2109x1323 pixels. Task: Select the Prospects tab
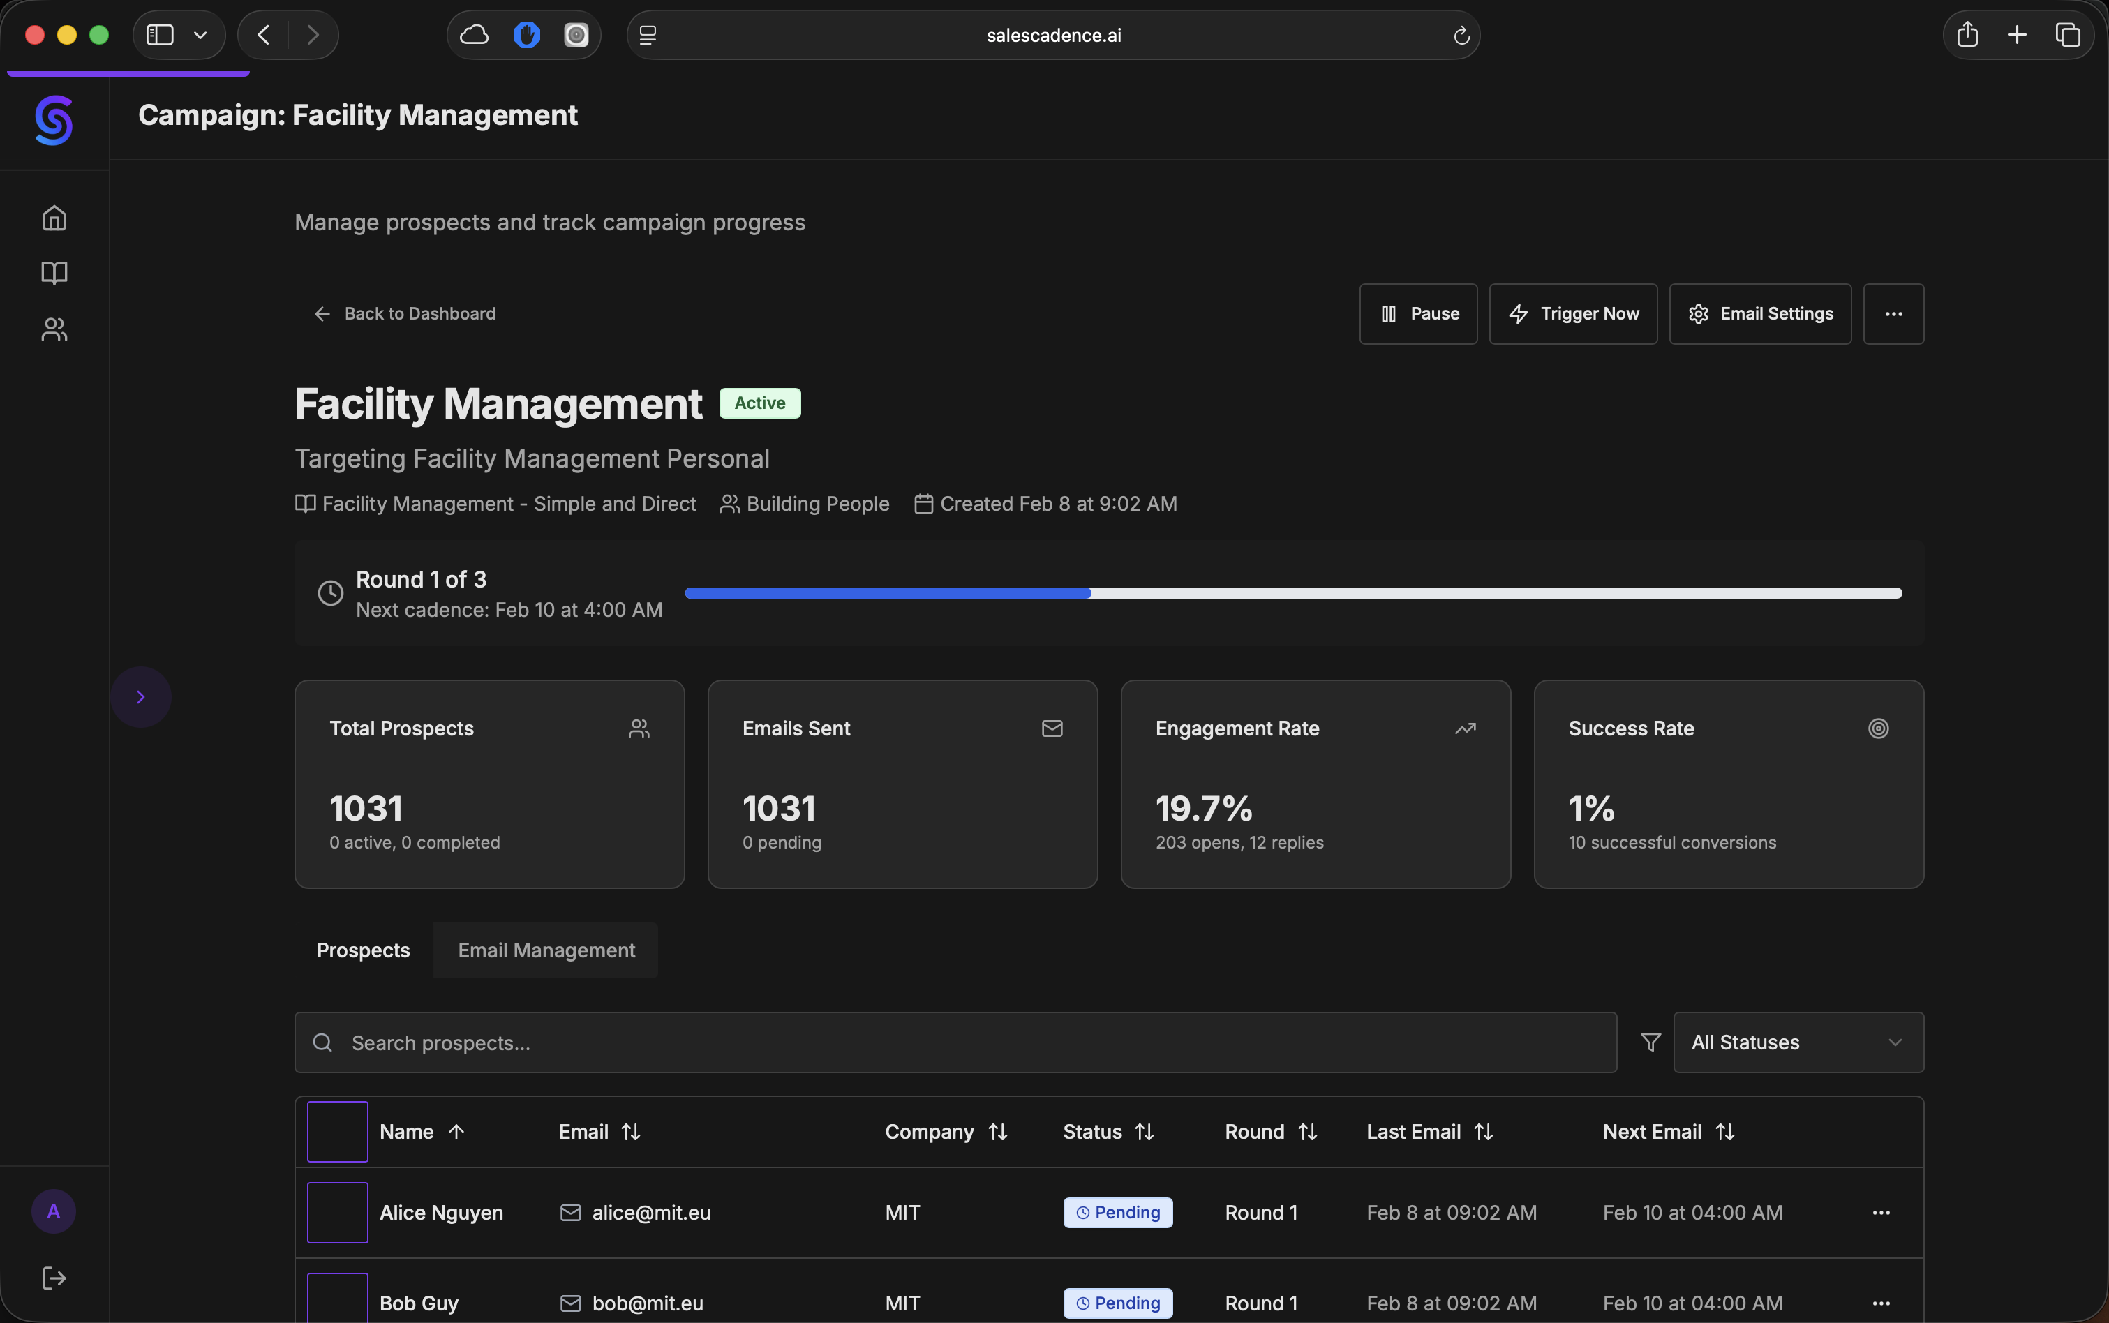tap(363, 950)
